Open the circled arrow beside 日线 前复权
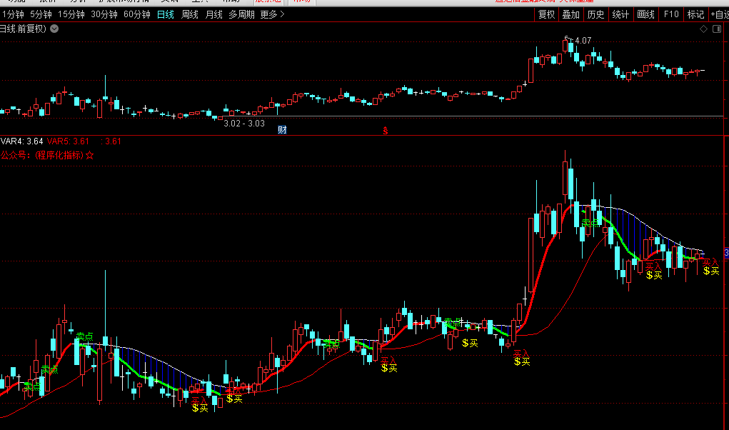Image resolution: width=729 pixels, height=430 pixels. [x=55, y=29]
